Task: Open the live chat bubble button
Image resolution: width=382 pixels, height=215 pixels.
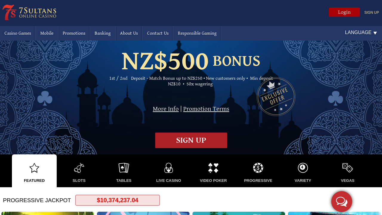Action: (x=342, y=202)
